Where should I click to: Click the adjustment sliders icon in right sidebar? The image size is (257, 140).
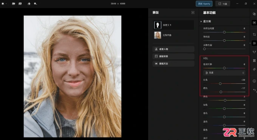point(254,43)
